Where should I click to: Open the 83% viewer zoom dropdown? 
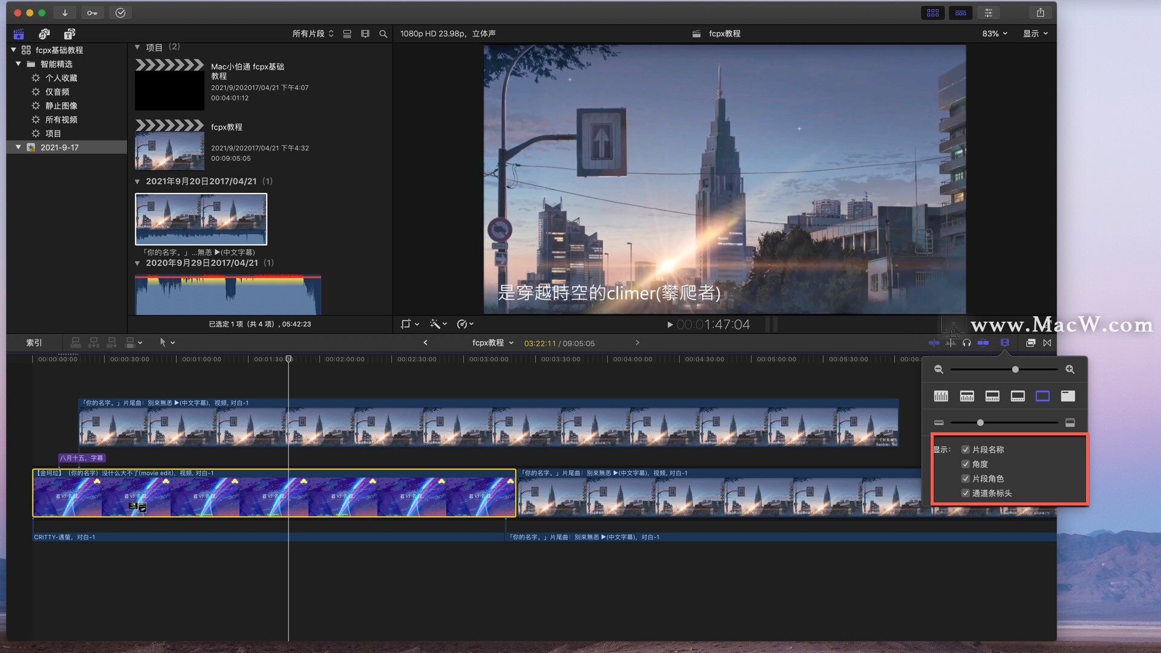[995, 34]
